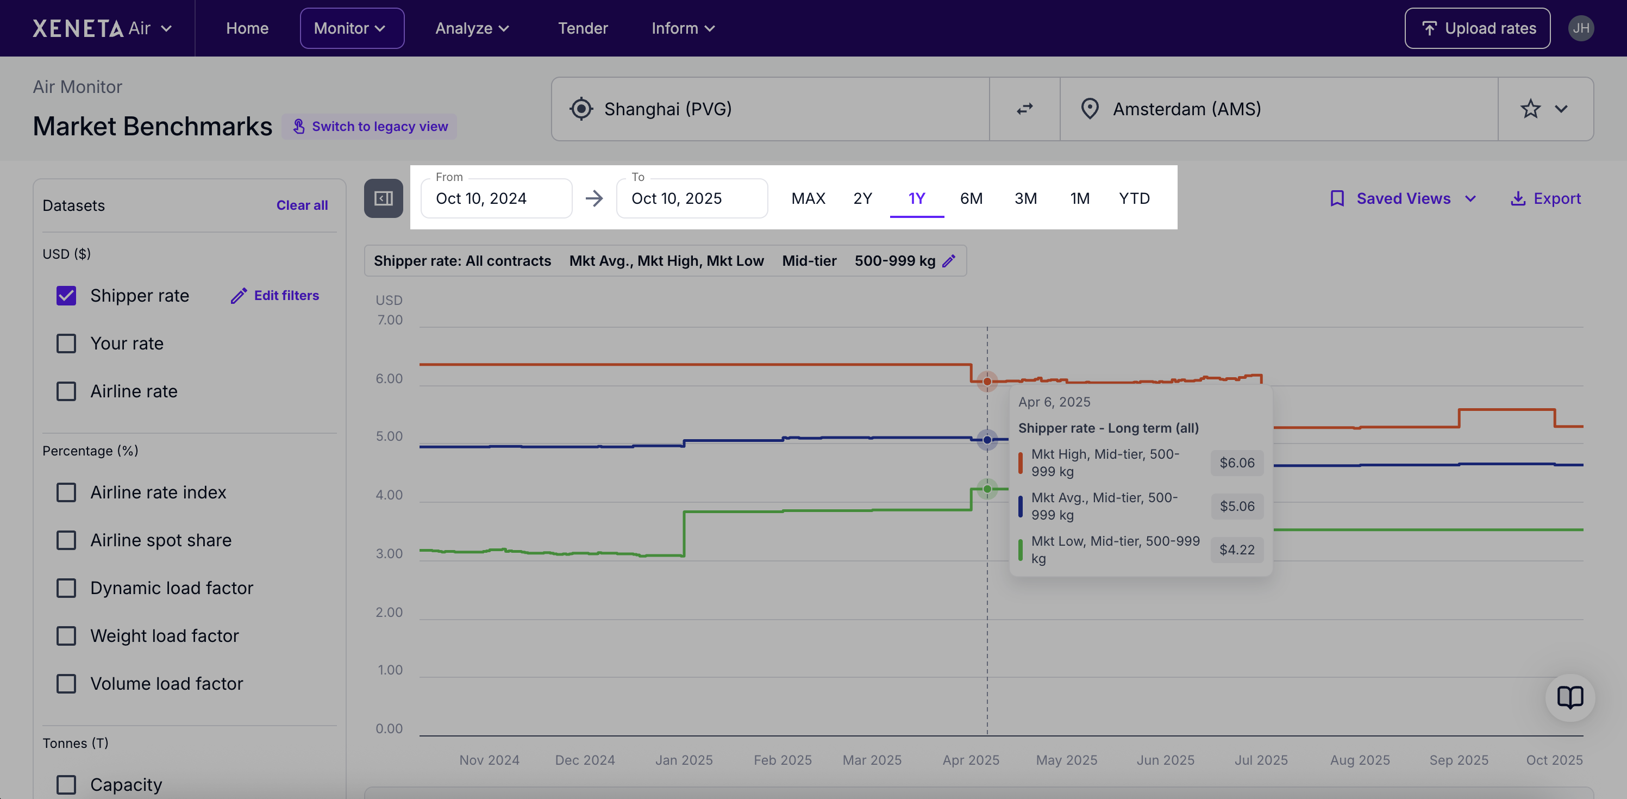
Task: Click the Upload rates button
Action: (1476, 28)
